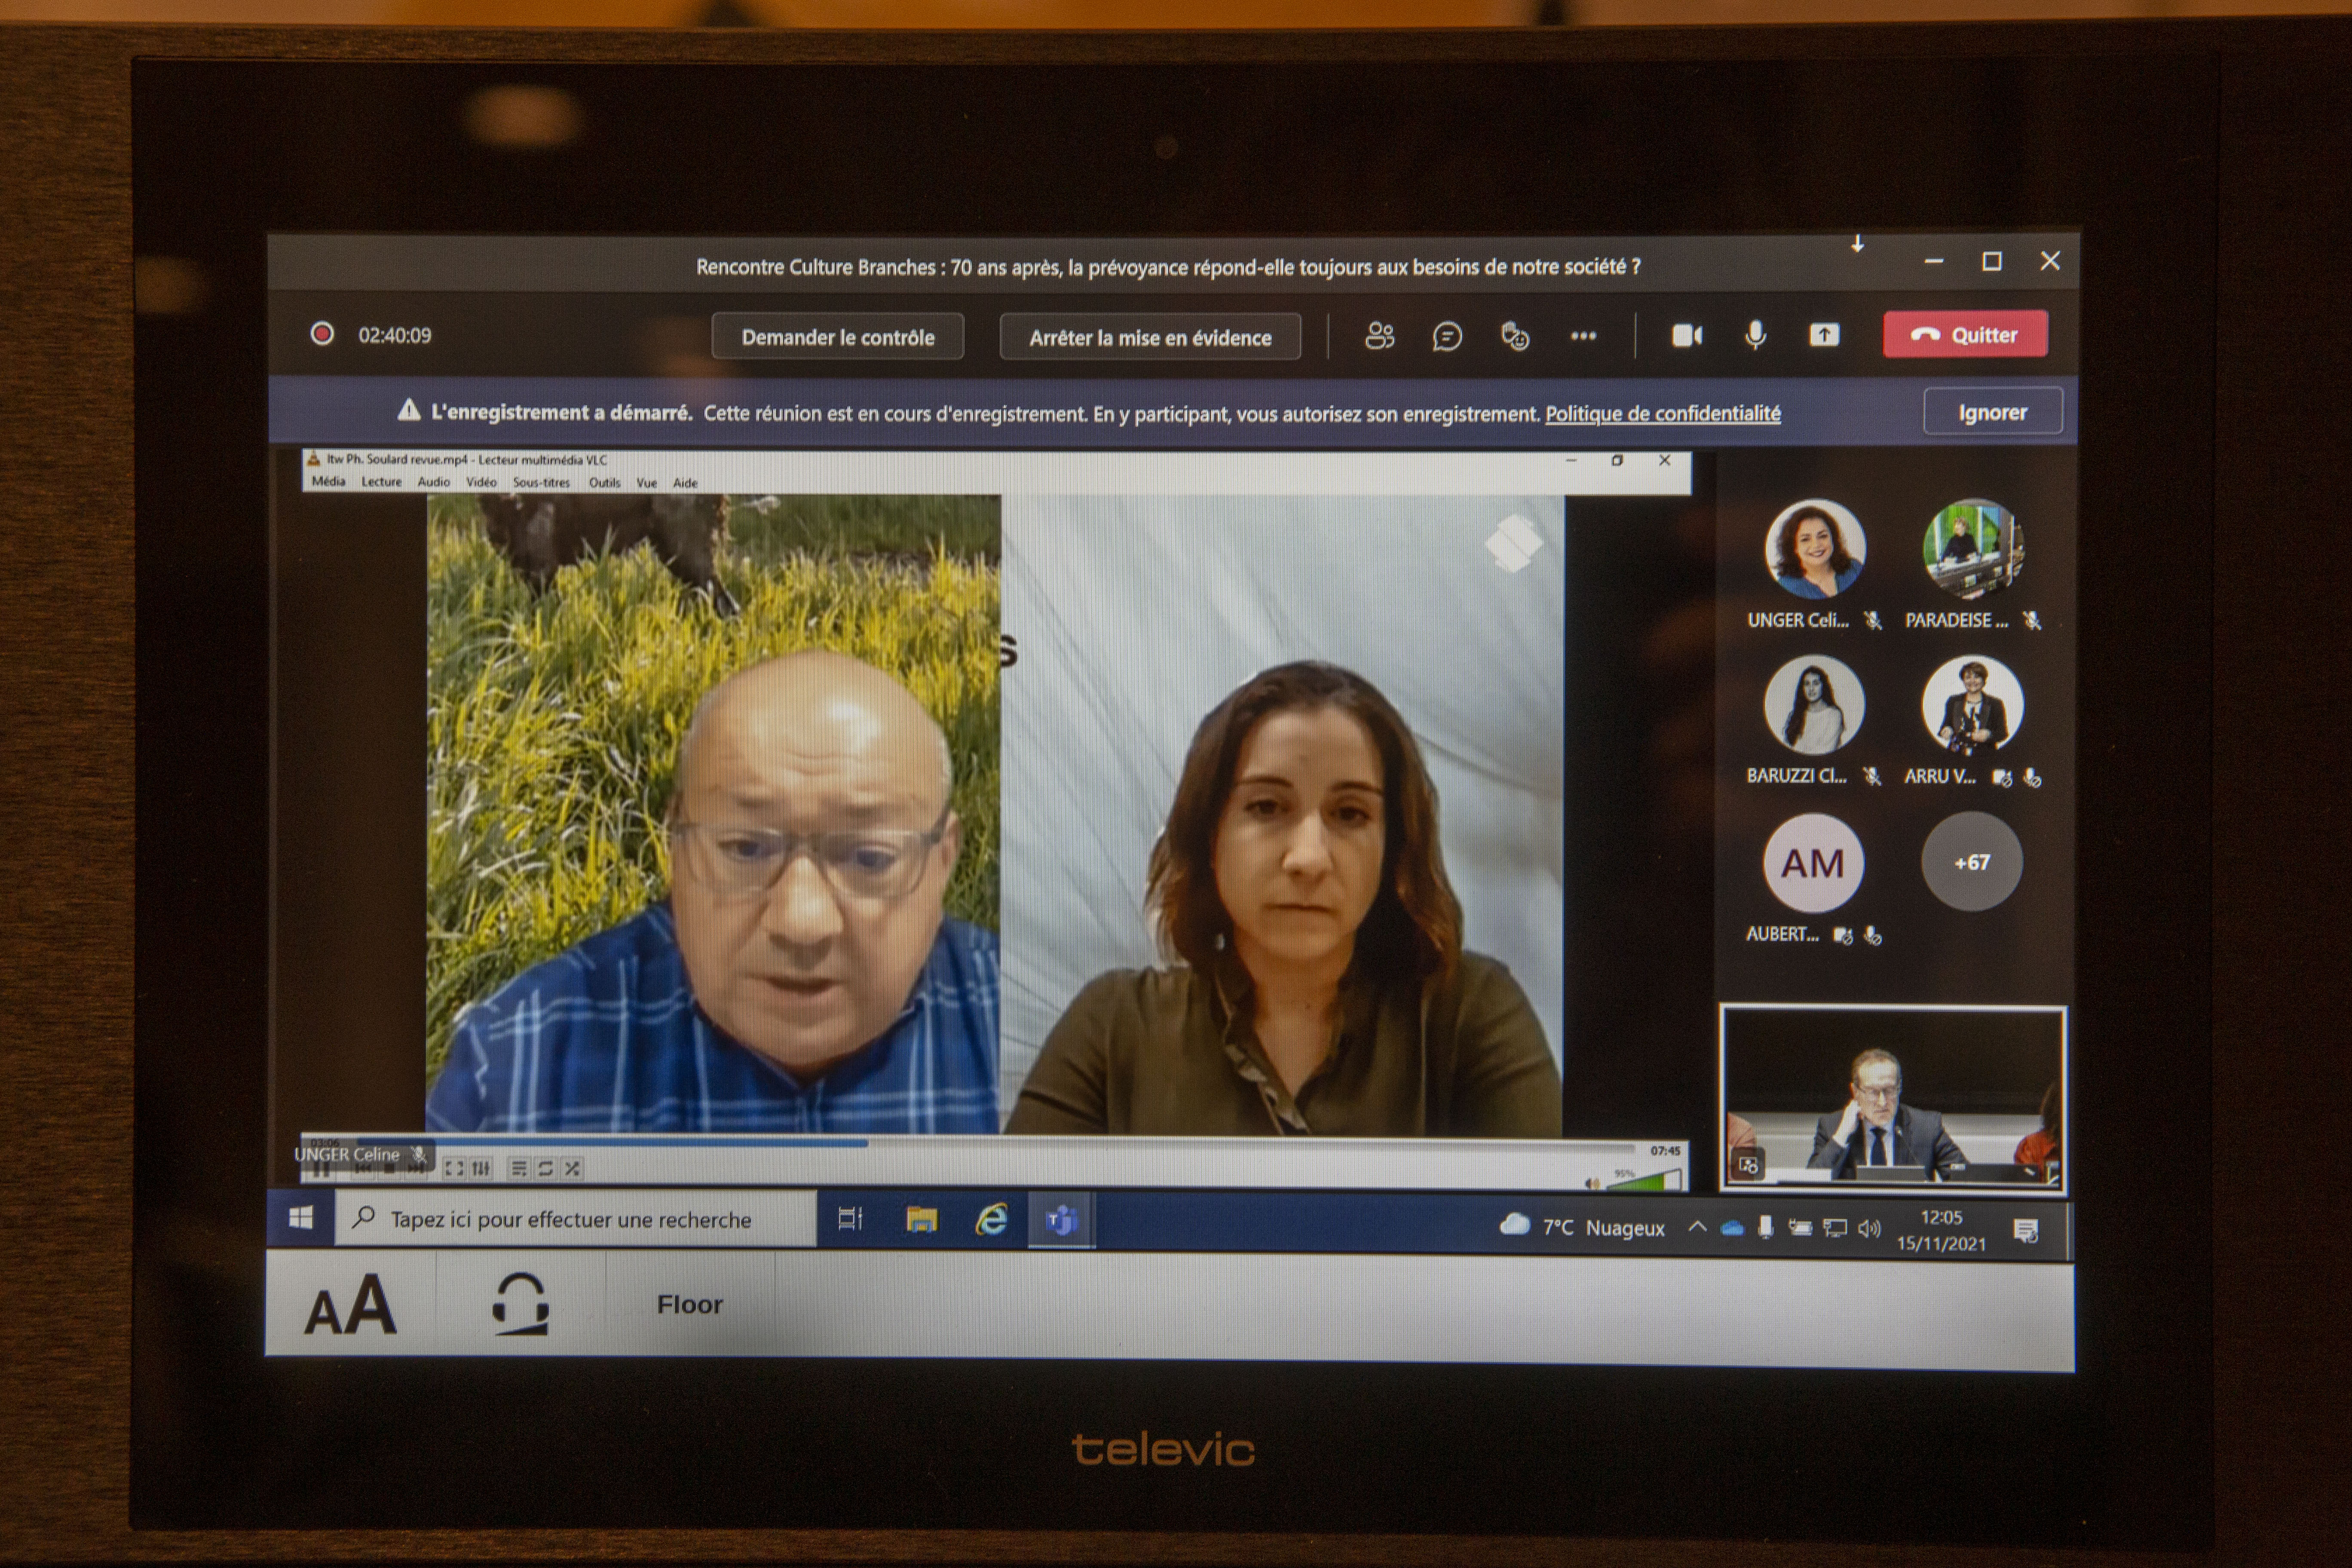Toggle the microphone in Teams toolbar
This screenshot has width=2352, height=1568.
coord(1755,335)
